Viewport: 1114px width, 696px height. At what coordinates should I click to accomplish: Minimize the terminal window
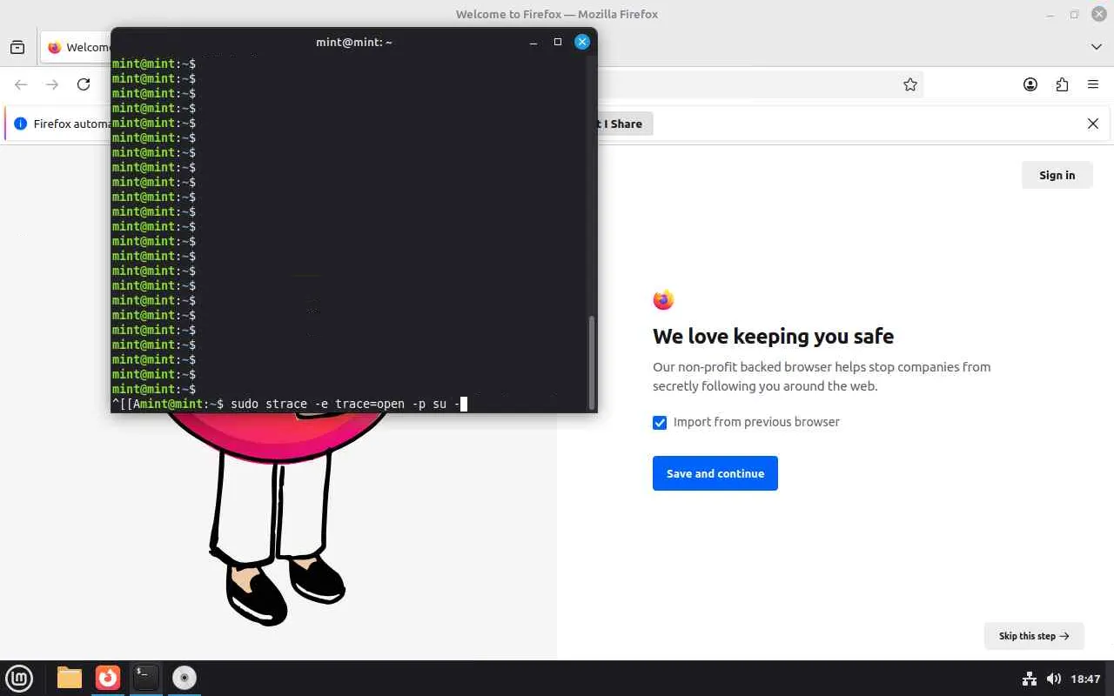pos(534,42)
